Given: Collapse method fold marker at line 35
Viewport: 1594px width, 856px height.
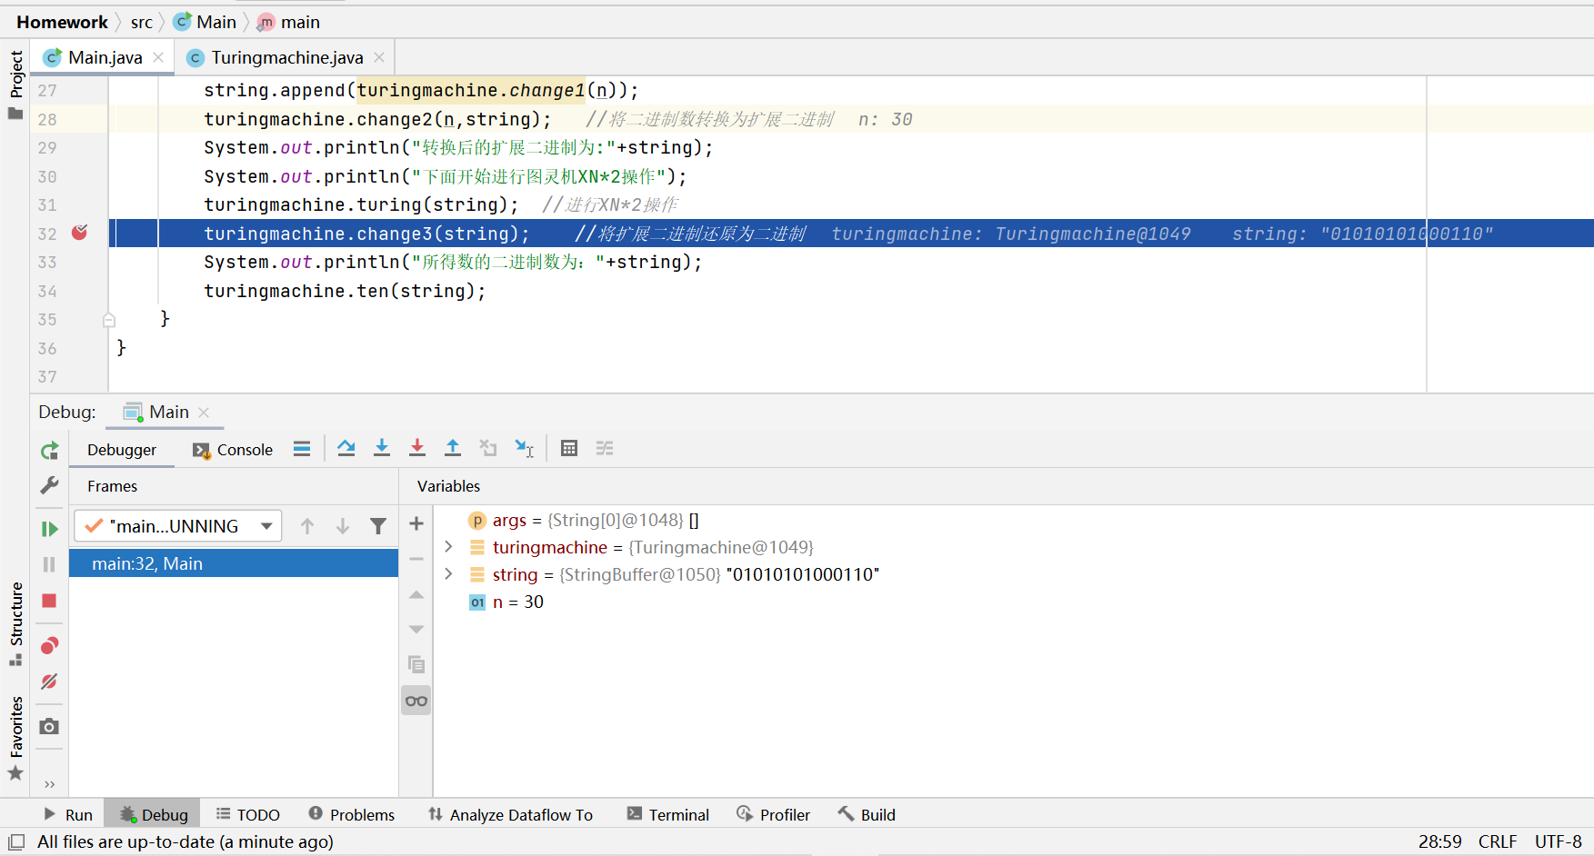Looking at the screenshot, I should click(109, 319).
